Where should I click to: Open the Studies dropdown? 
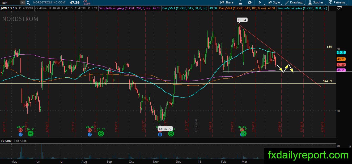pyautogui.click(x=315, y=2)
